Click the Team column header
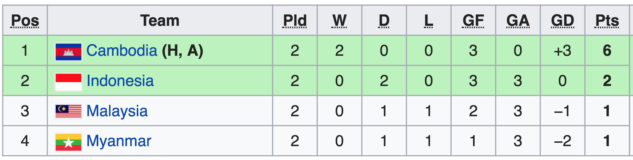Viewport: 633px width, 160px height. pos(160,21)
